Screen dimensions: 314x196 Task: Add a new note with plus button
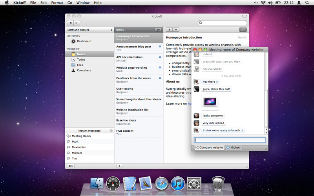tap(120, 166)
